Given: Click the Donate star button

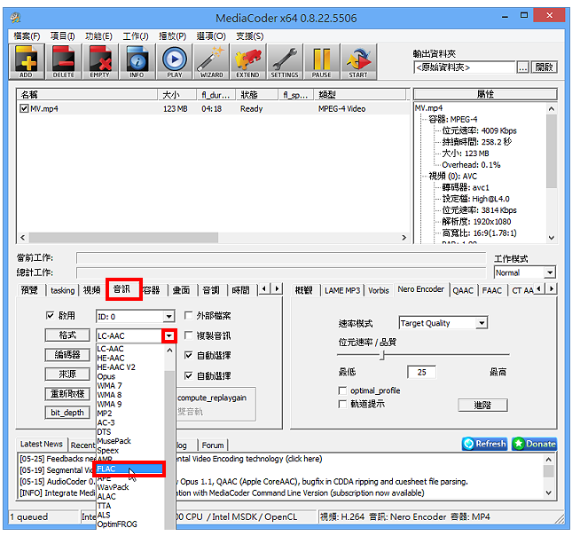Looking at the screenshot, I should point(535,444).
